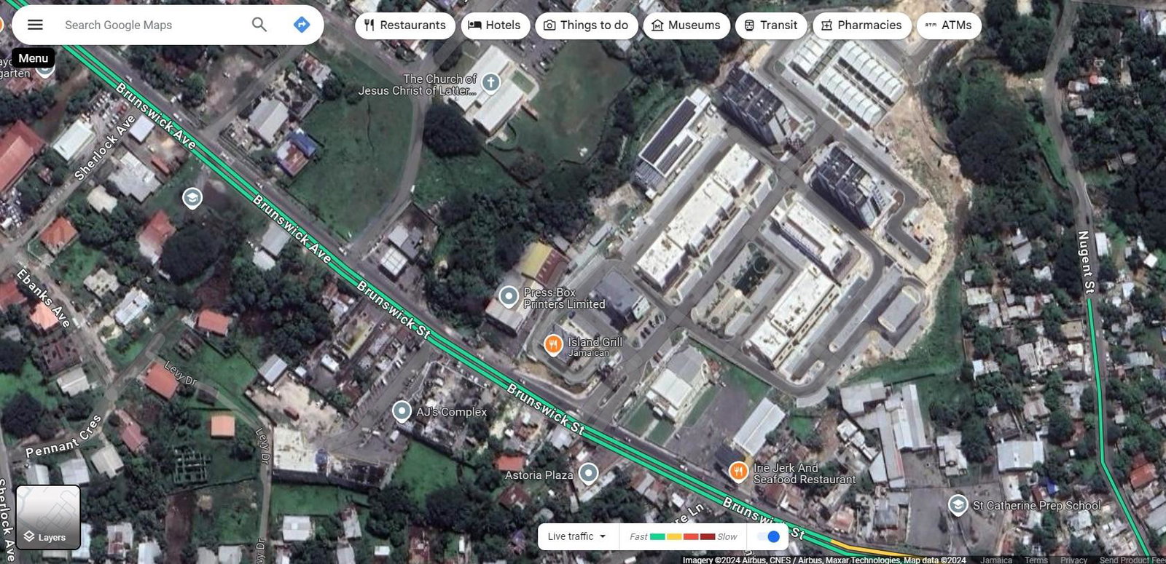
Task: Expand the Live traffic dropdown
Action: tap(577, 536)
